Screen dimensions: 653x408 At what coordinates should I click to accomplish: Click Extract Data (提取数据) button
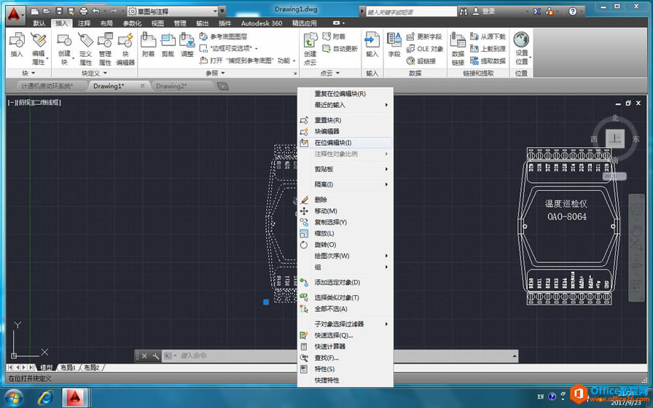point(488,60)
